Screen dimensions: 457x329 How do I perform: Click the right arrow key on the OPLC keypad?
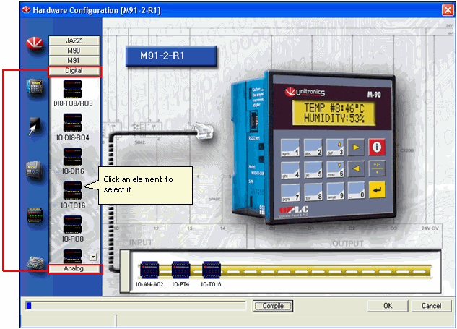tap(356, 147)
